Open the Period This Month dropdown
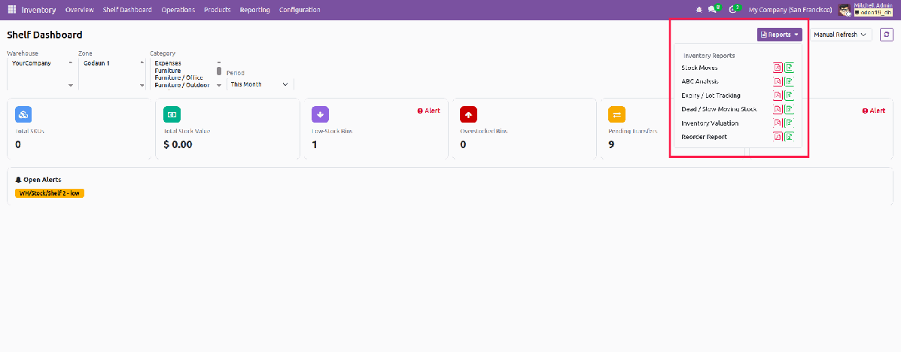 point(259,84)
